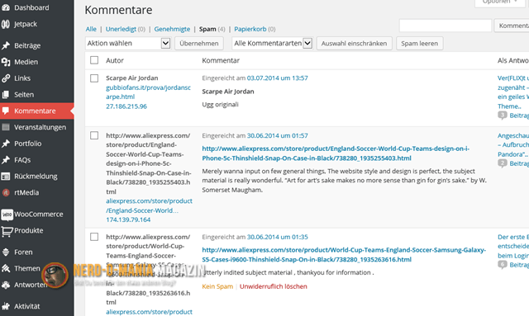Viewport: 529px width, 316px height.
Task: Sort by the Autor column header
Action: (x=115, y=60)
